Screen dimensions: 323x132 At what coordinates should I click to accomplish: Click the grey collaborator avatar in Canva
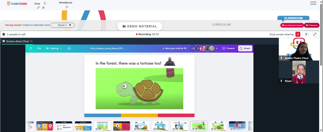pyautogui.click(x=212, y=49)
